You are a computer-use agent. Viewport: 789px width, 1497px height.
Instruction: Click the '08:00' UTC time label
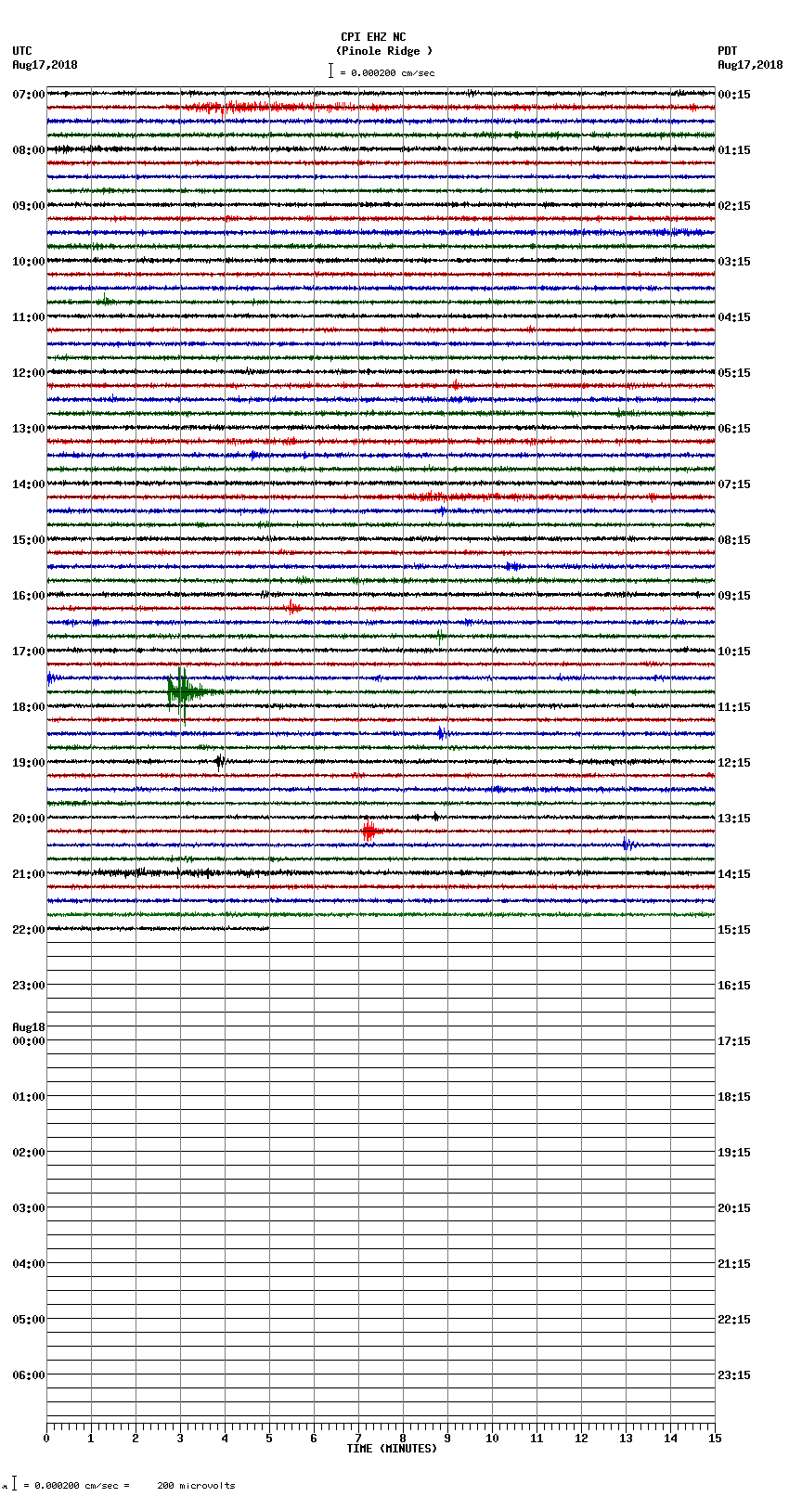click(29, 150)
